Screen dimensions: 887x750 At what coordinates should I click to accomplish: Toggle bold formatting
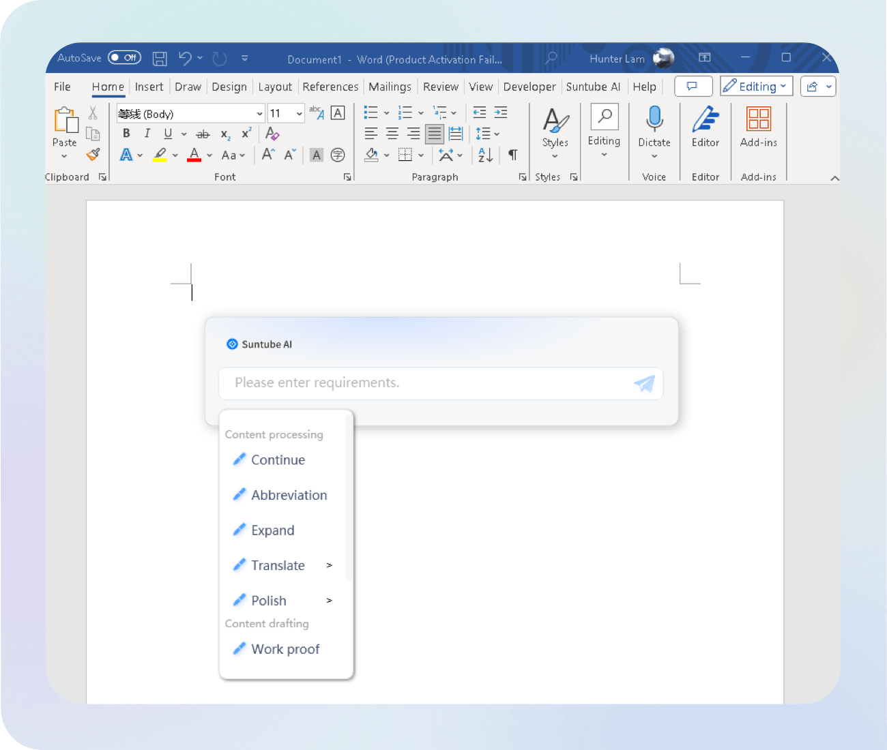pyautogui.click(x=126, y=134)
